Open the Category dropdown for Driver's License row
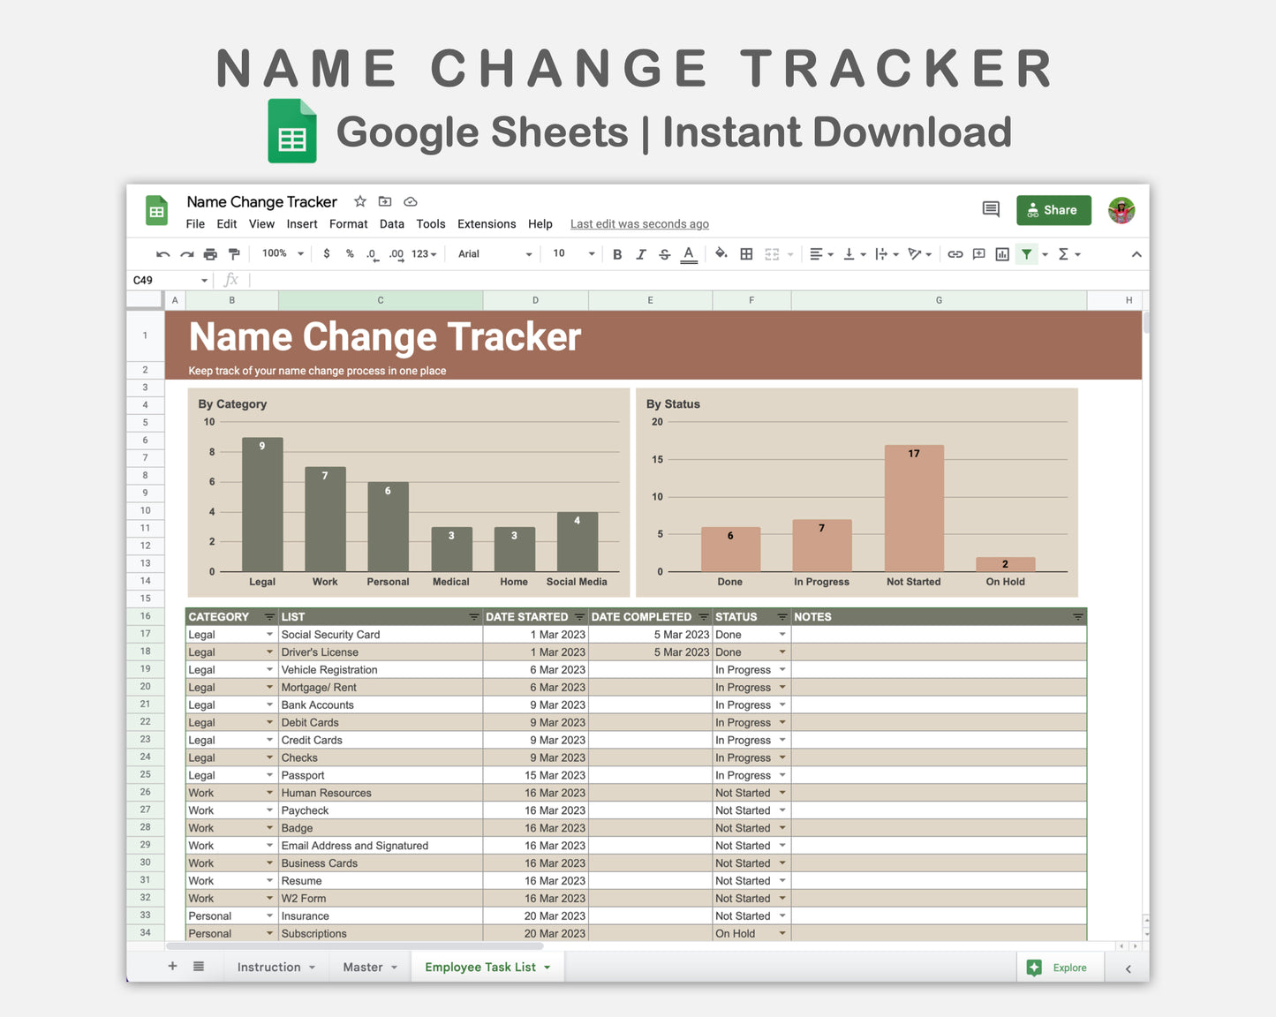This screenshot has height=1017, width=1276. point(269,652)
